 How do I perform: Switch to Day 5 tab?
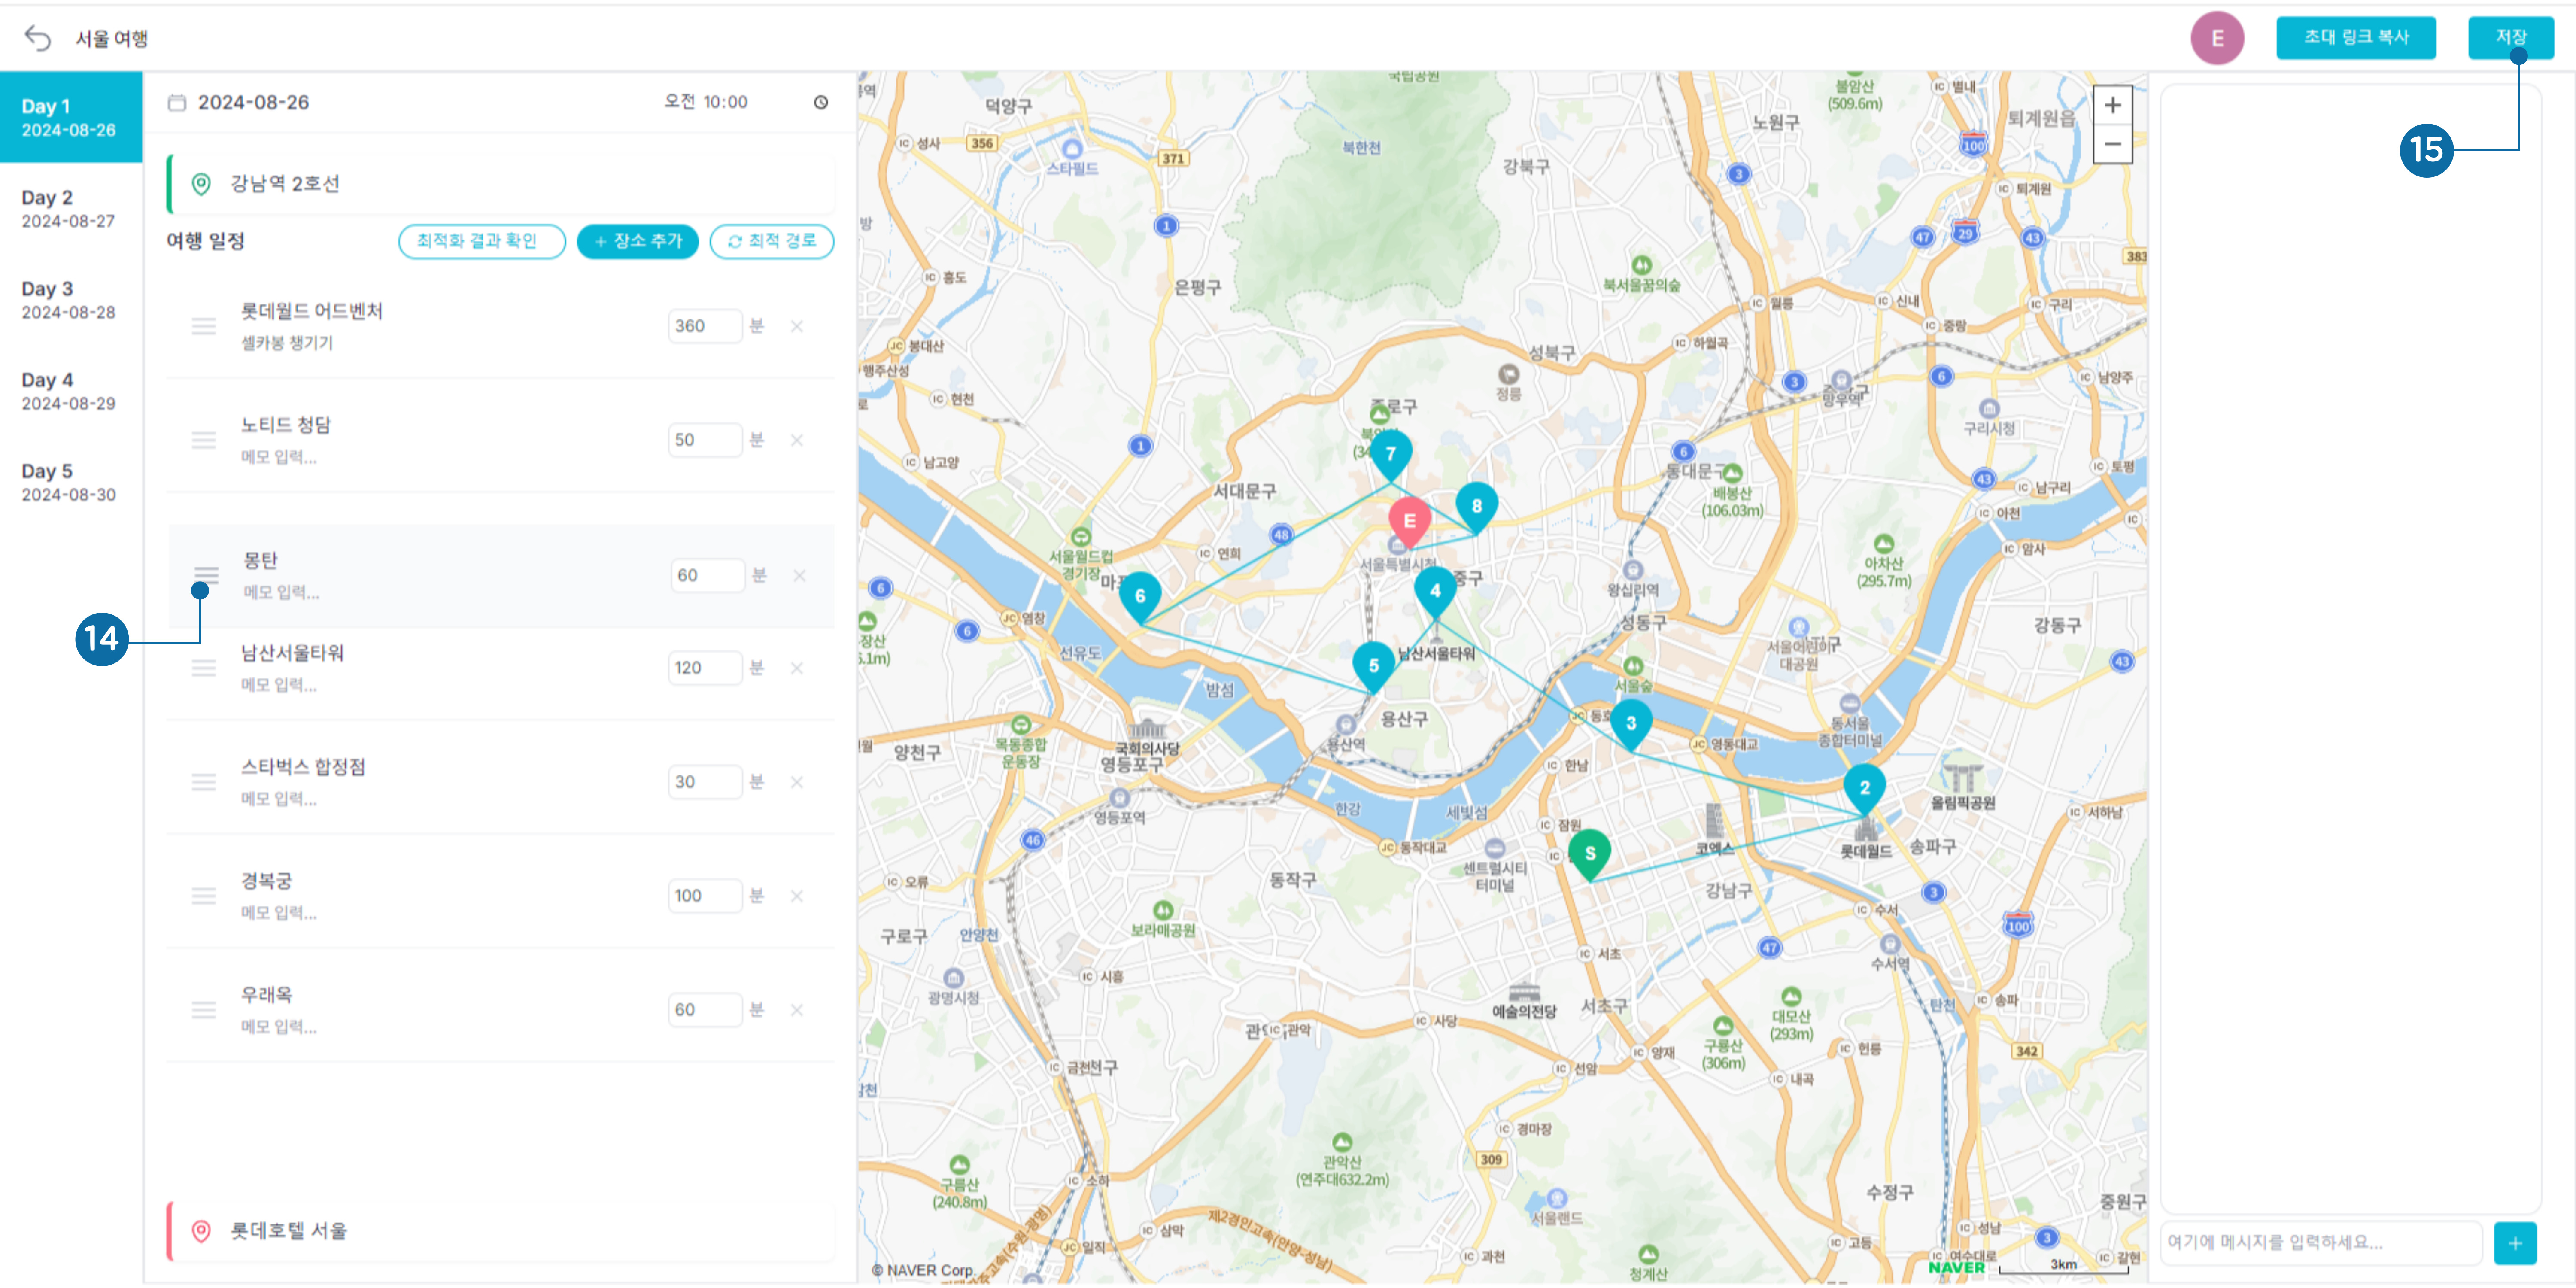coord(70,482)
